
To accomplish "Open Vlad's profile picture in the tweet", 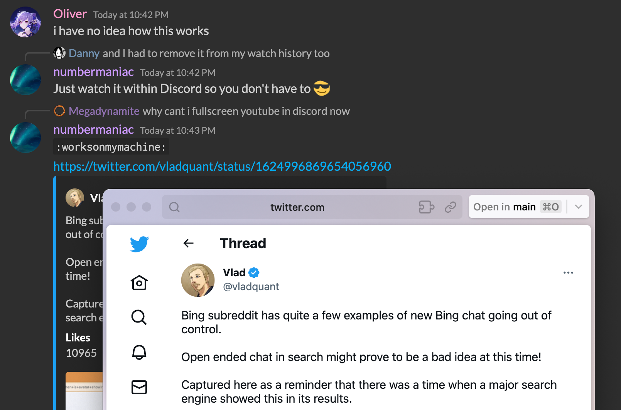I will [x=198, y=280].
